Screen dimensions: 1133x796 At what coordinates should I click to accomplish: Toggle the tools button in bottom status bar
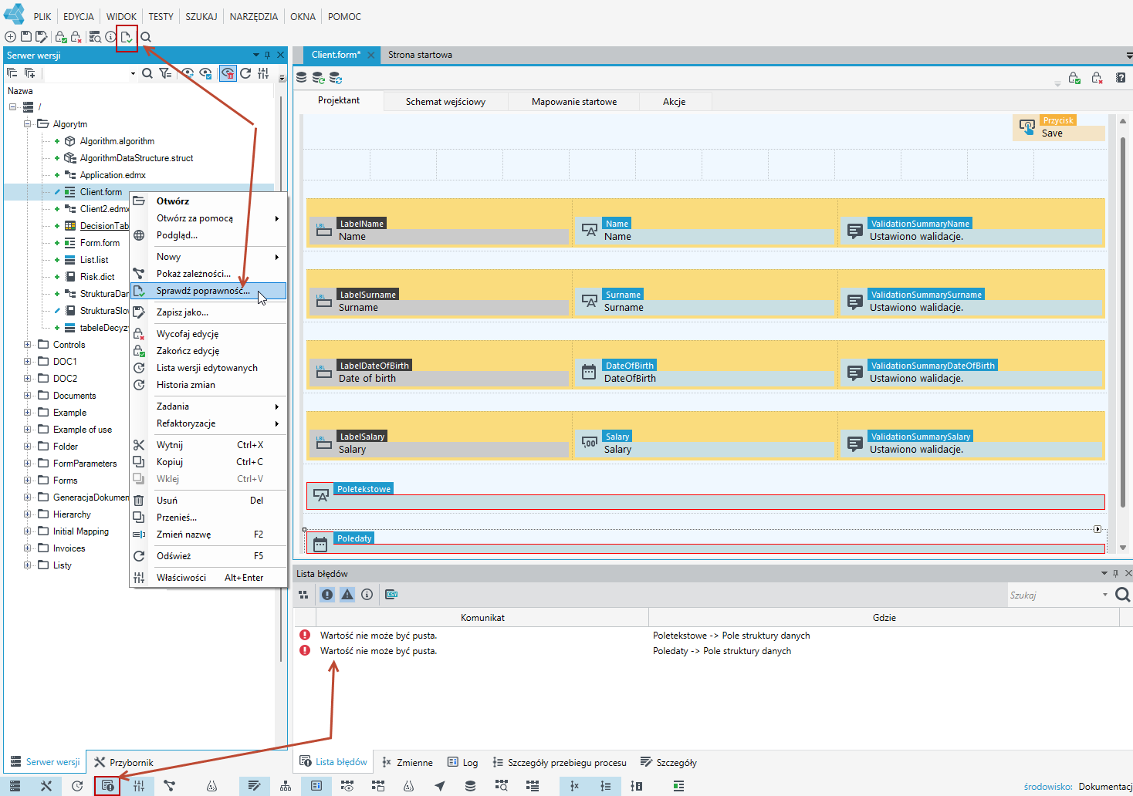coord(46,786)
